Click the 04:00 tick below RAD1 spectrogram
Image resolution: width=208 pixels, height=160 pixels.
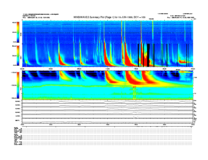point(51,69)
